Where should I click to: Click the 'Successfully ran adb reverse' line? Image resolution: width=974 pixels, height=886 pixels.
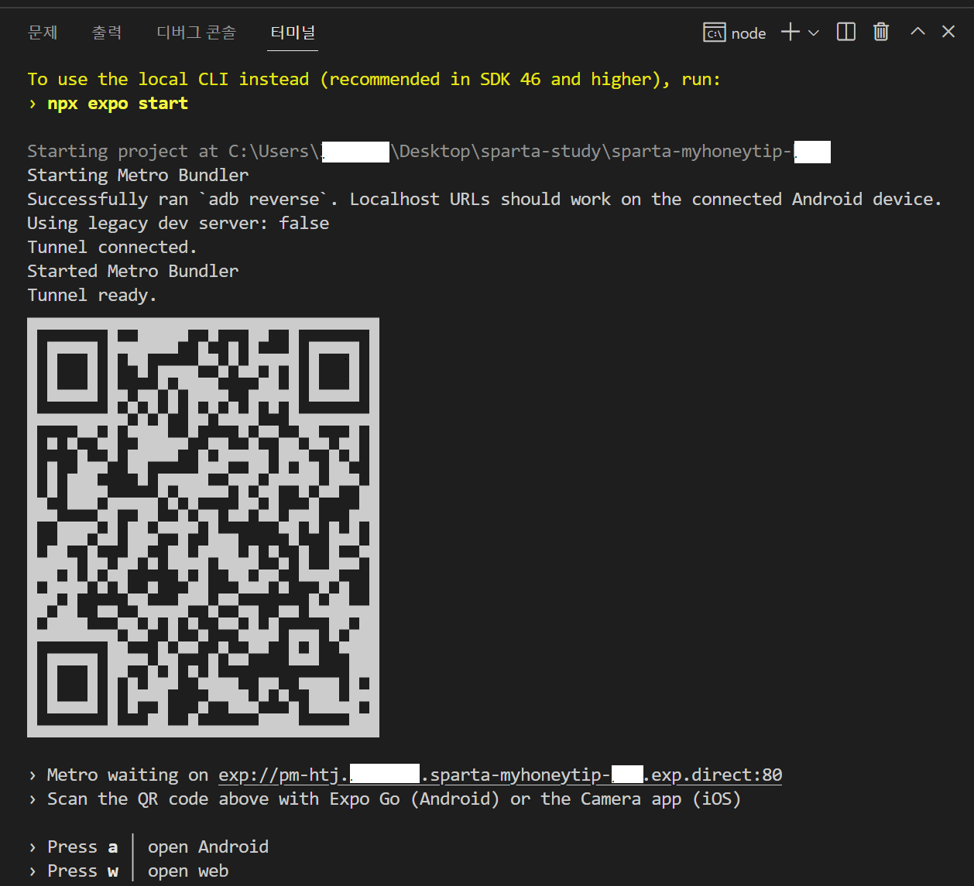point(485,200)
